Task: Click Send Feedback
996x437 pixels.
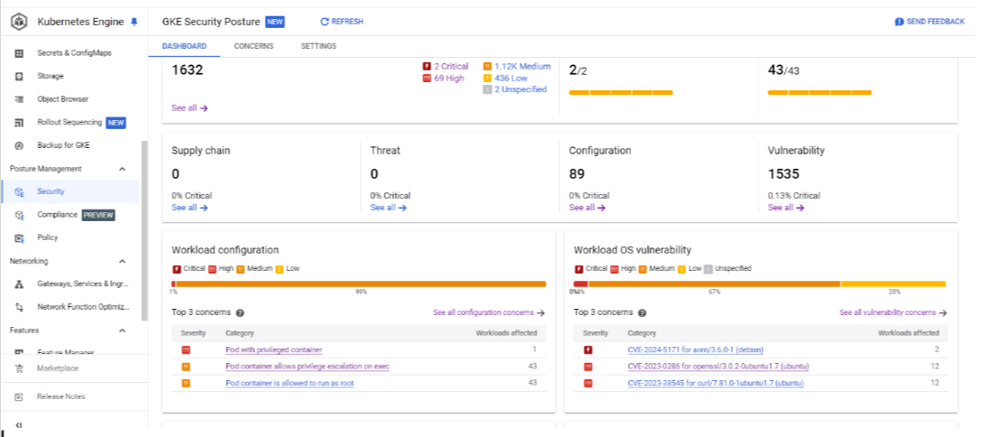Action: [929, 22]
